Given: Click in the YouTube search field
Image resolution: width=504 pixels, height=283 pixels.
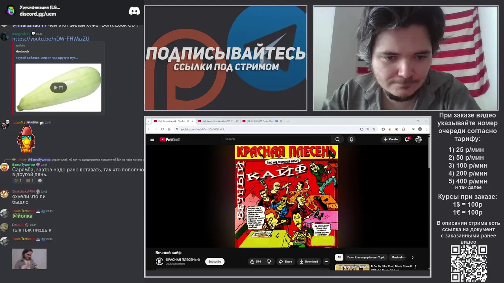Looking at the screenshot, I should (x=276, y=139).
